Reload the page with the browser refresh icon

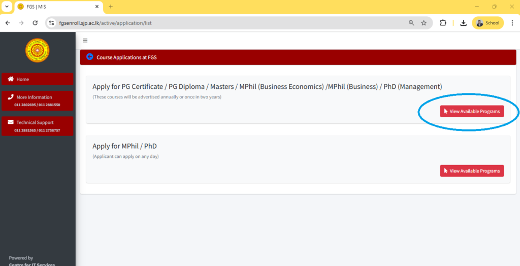tap(35, 23)
